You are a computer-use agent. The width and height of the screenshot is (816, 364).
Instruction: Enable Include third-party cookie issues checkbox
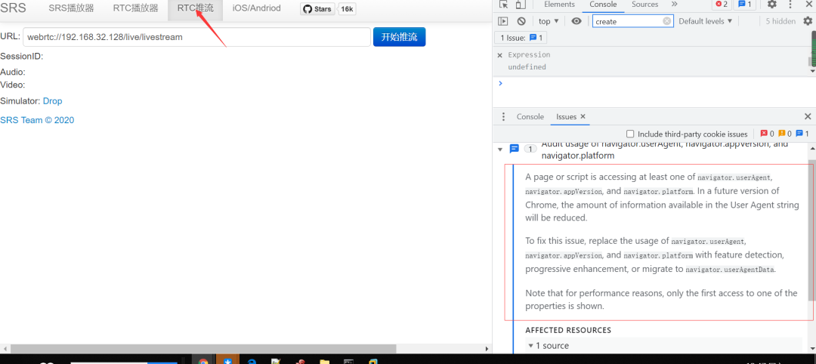(x=630, y=134)
